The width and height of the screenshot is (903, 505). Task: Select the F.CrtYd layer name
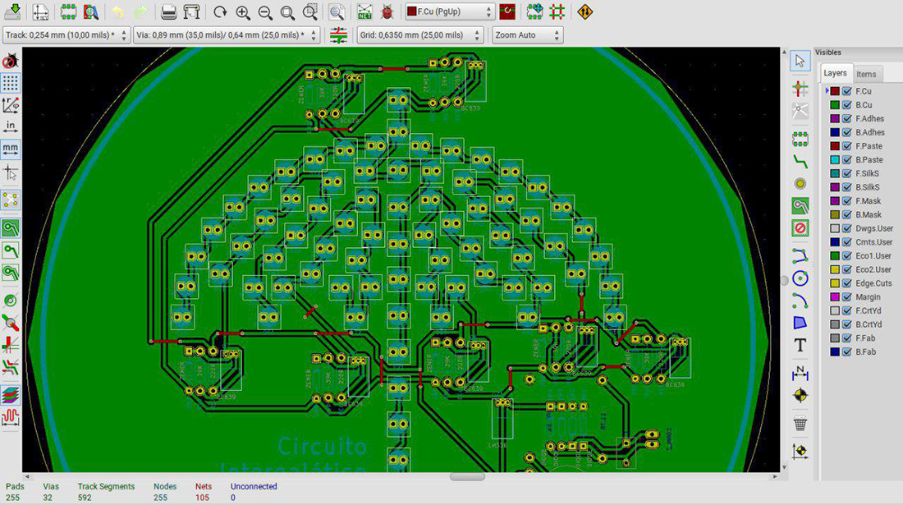868,311
